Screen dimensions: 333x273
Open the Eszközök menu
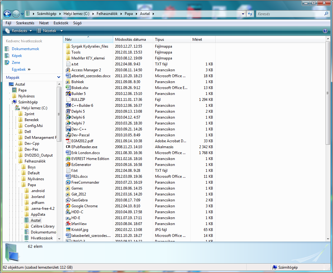click(61, 23)
